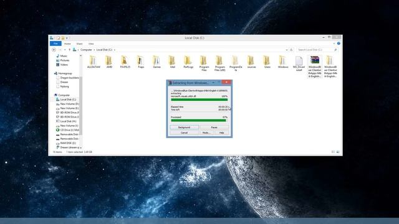Select Nyborg homegroup member
Image resolution: width=399 pixels, height=224 pixels.
point(62,86)
